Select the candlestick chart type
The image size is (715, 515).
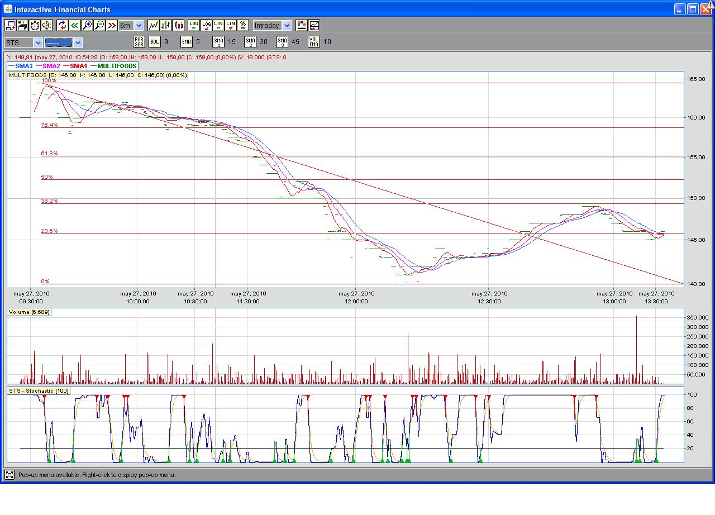178,25
